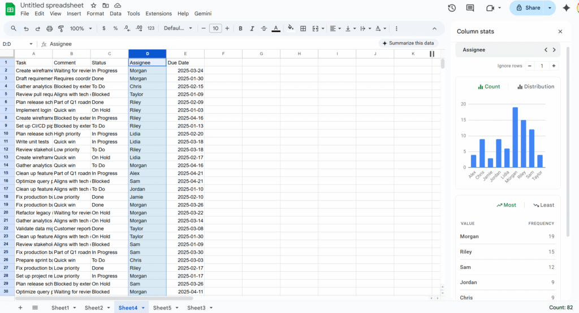Open the Extensions menu
This screenshot has height=313, width=579.
point(158,14)
